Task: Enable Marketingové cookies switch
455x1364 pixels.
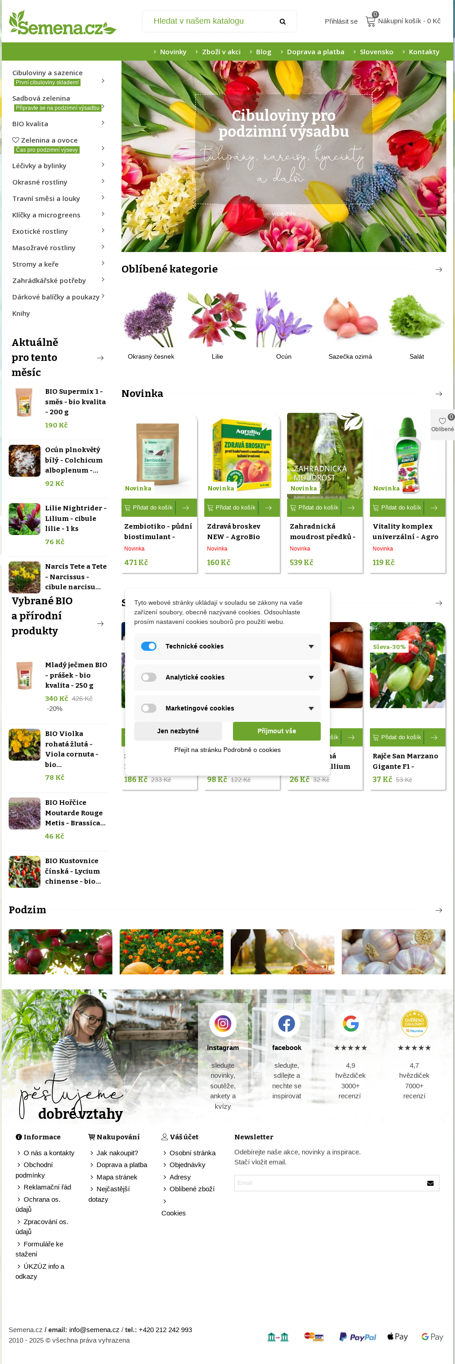Action: (x=149, y=708)
